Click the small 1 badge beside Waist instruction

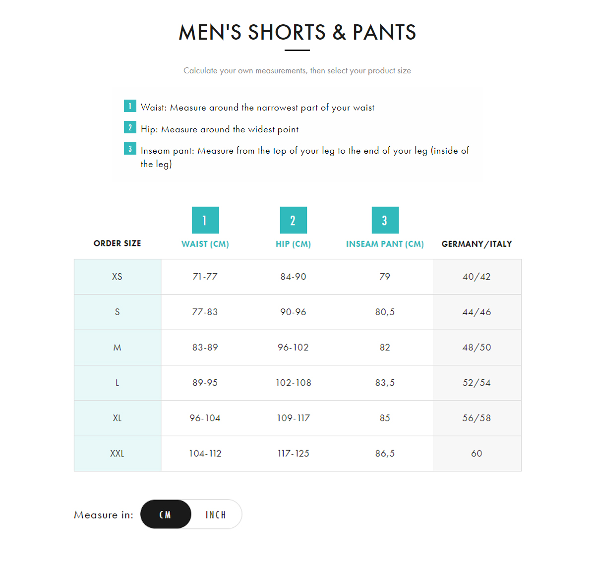pos(130,106)
